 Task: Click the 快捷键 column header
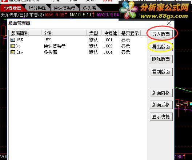point(110,33)
